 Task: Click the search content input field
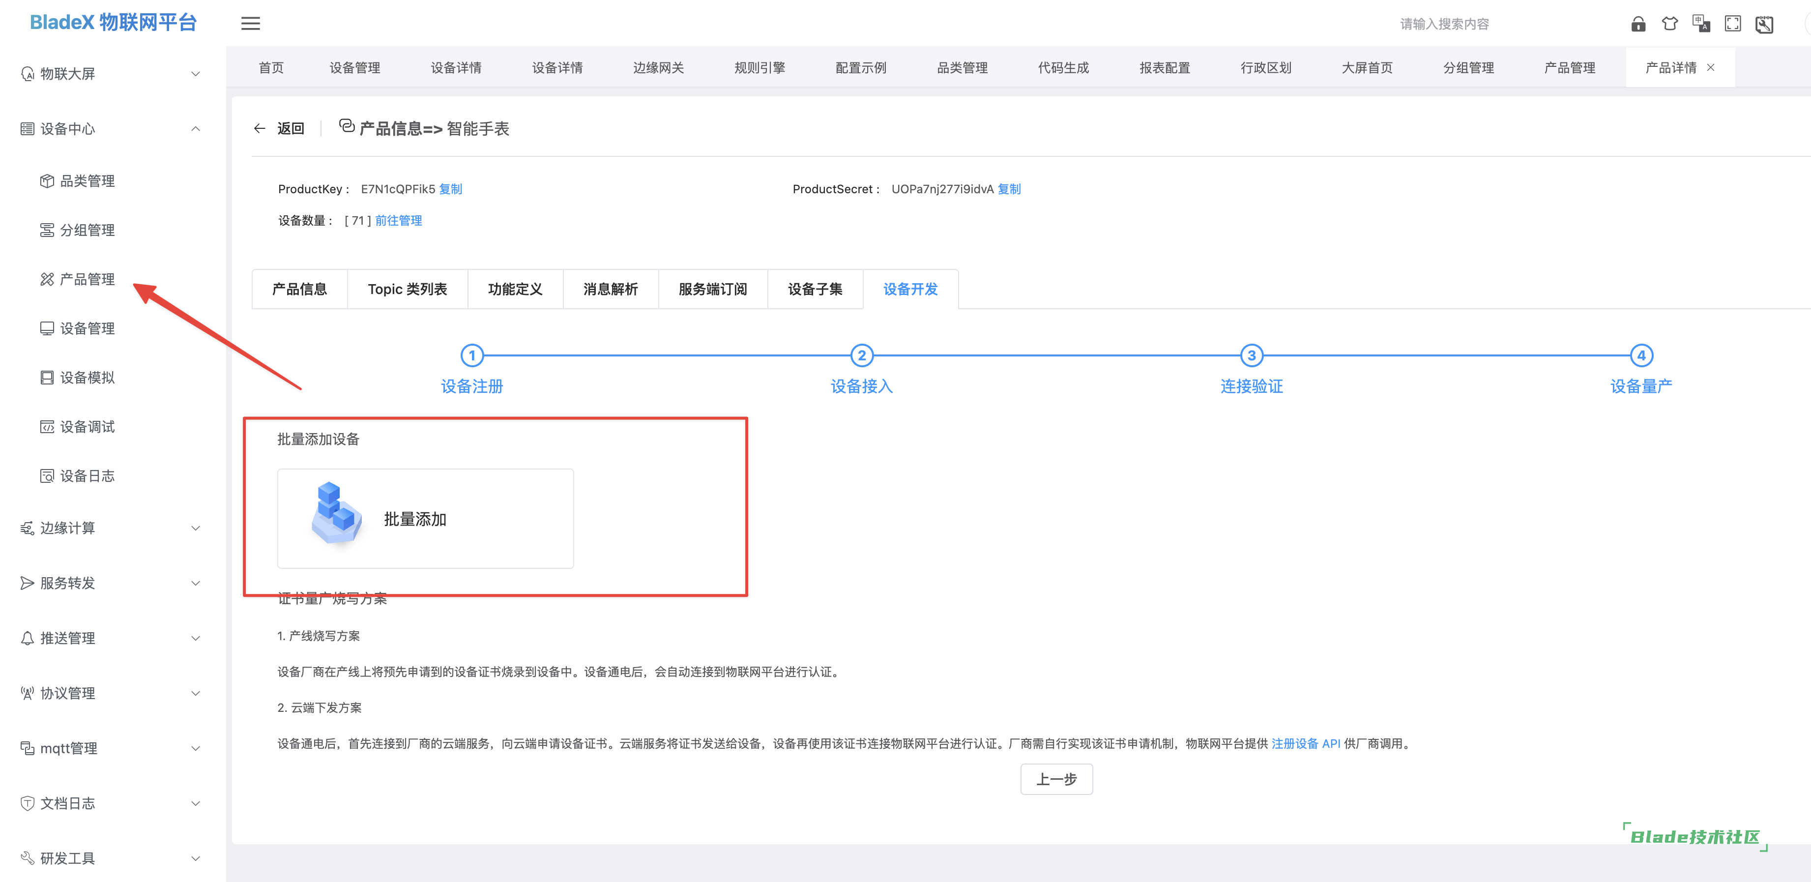[1444, 24]
